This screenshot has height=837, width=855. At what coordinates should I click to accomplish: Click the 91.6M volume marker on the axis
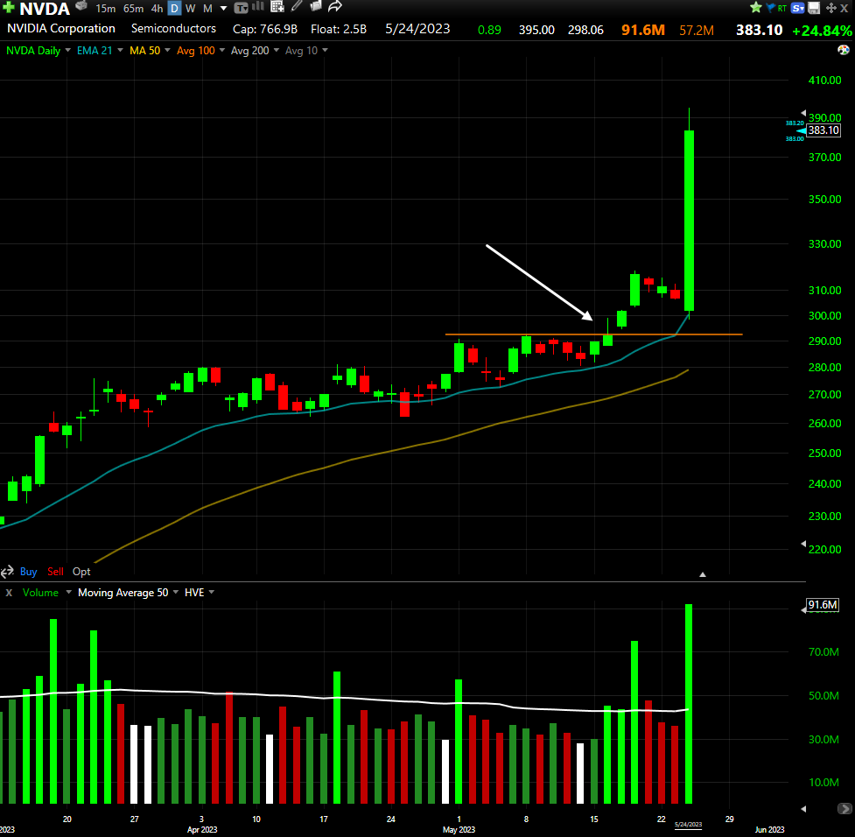pos(823,605)
